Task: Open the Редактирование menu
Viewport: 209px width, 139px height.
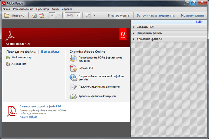Action: [x=23, y=9]
